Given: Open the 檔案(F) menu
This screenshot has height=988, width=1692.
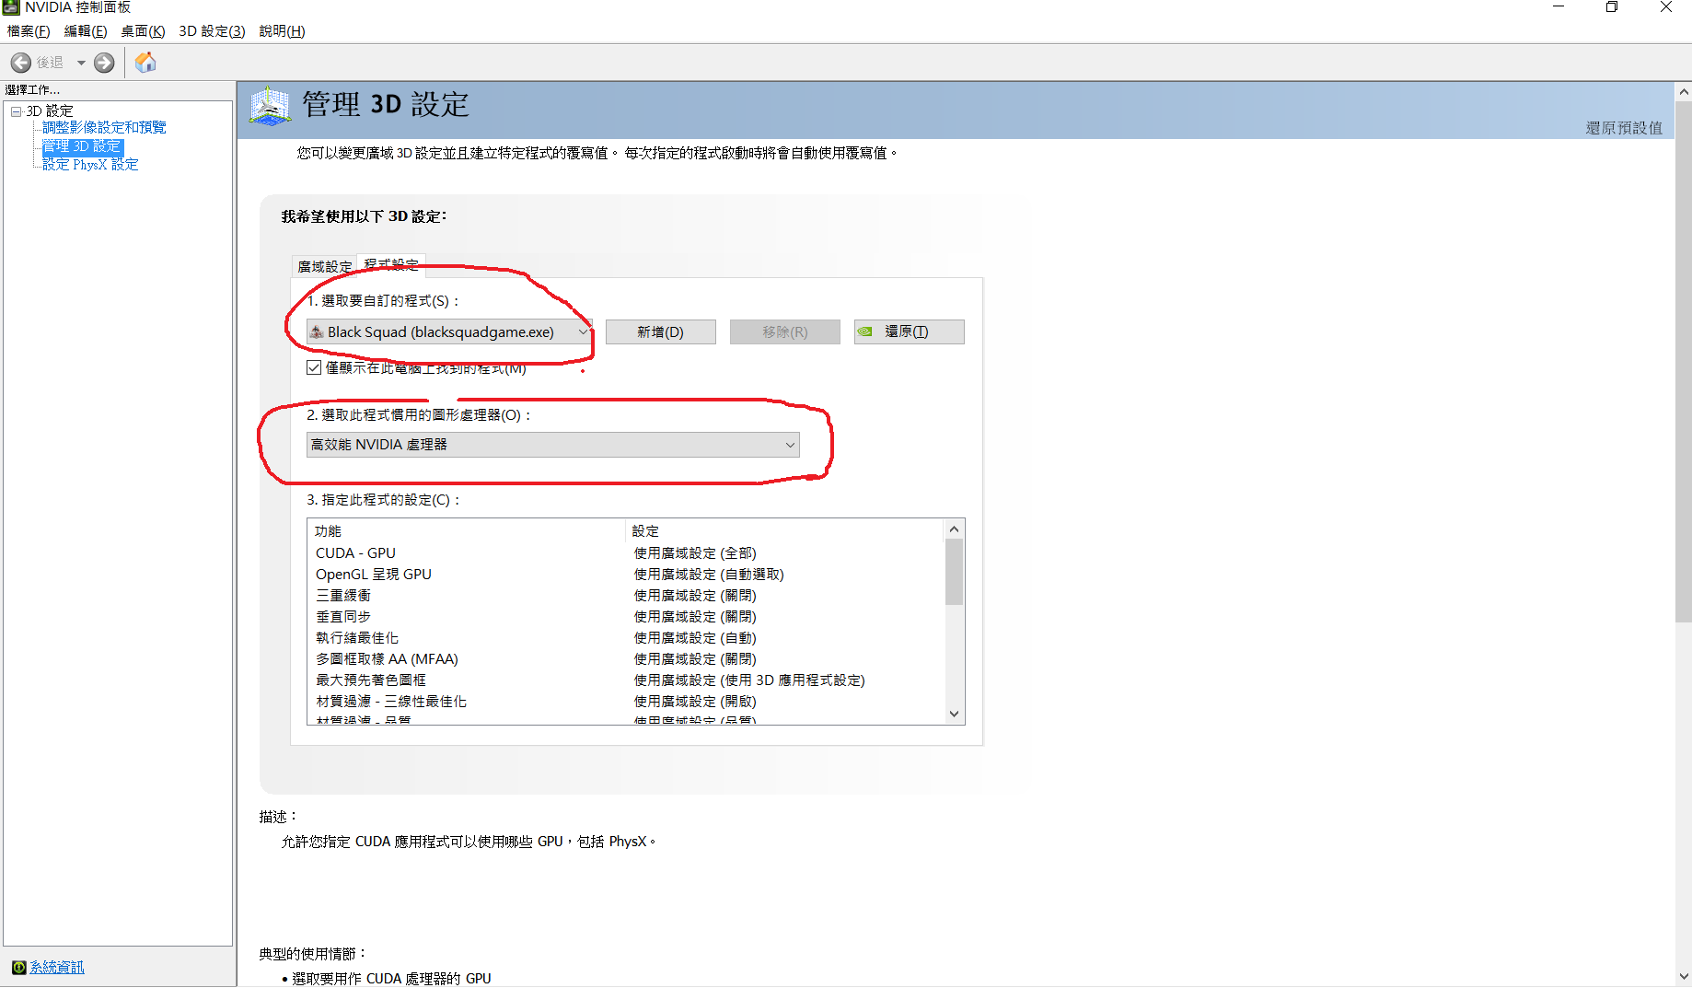Looking at the screenshot, I should coord(29,31).
